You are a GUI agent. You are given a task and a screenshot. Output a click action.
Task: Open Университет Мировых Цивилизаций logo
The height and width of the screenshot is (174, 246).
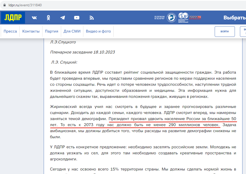[x=183, y=18]
